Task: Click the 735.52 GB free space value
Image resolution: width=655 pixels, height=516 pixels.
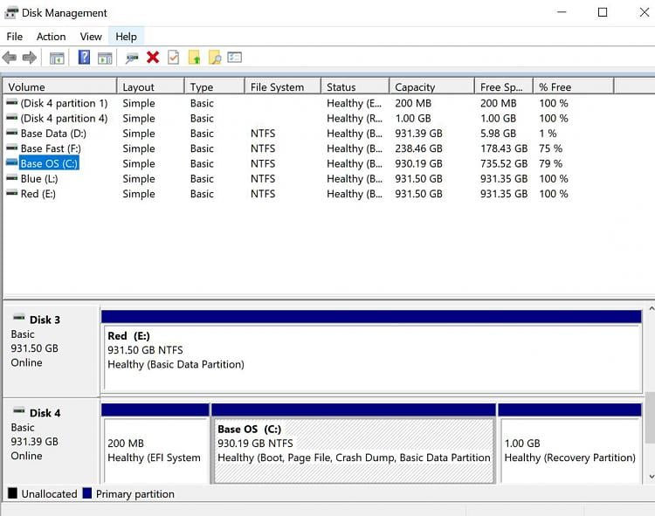Action: [504, 163]
